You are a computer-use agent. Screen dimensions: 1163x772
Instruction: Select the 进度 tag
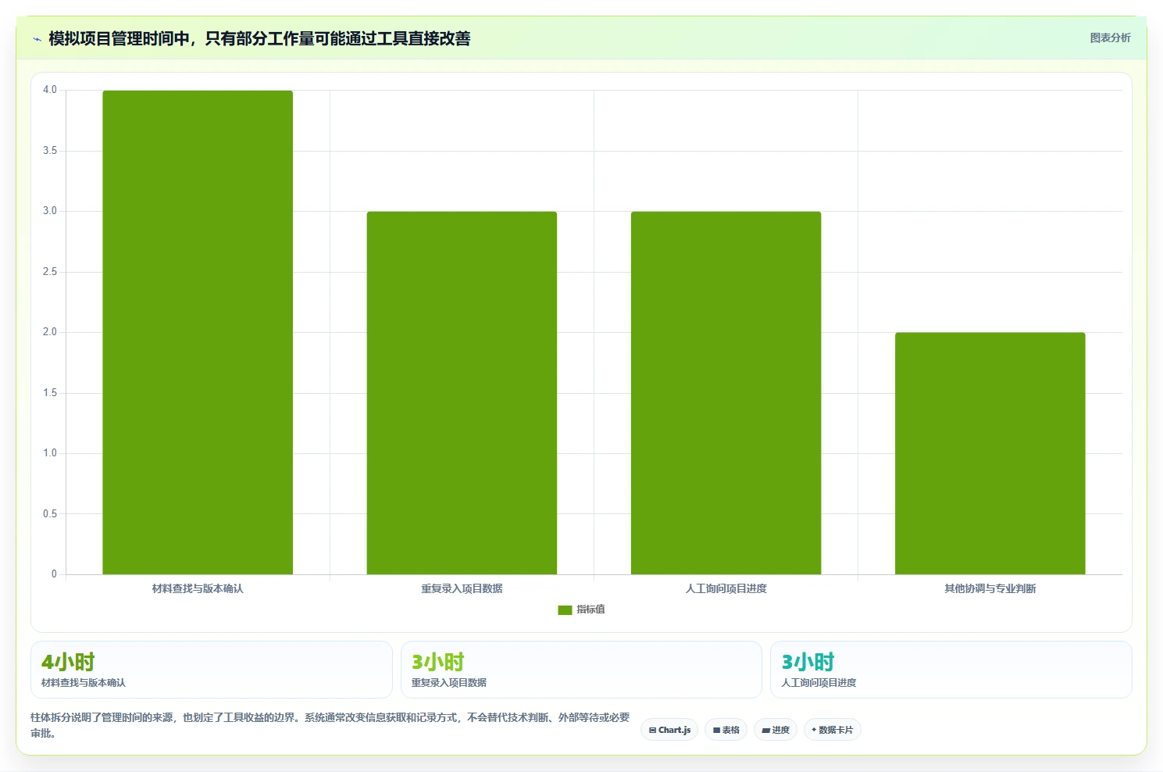776,730
